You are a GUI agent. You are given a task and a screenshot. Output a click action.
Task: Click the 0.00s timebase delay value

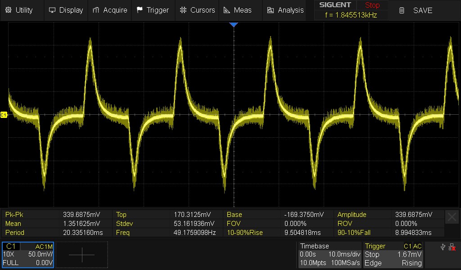pos(307,254)
